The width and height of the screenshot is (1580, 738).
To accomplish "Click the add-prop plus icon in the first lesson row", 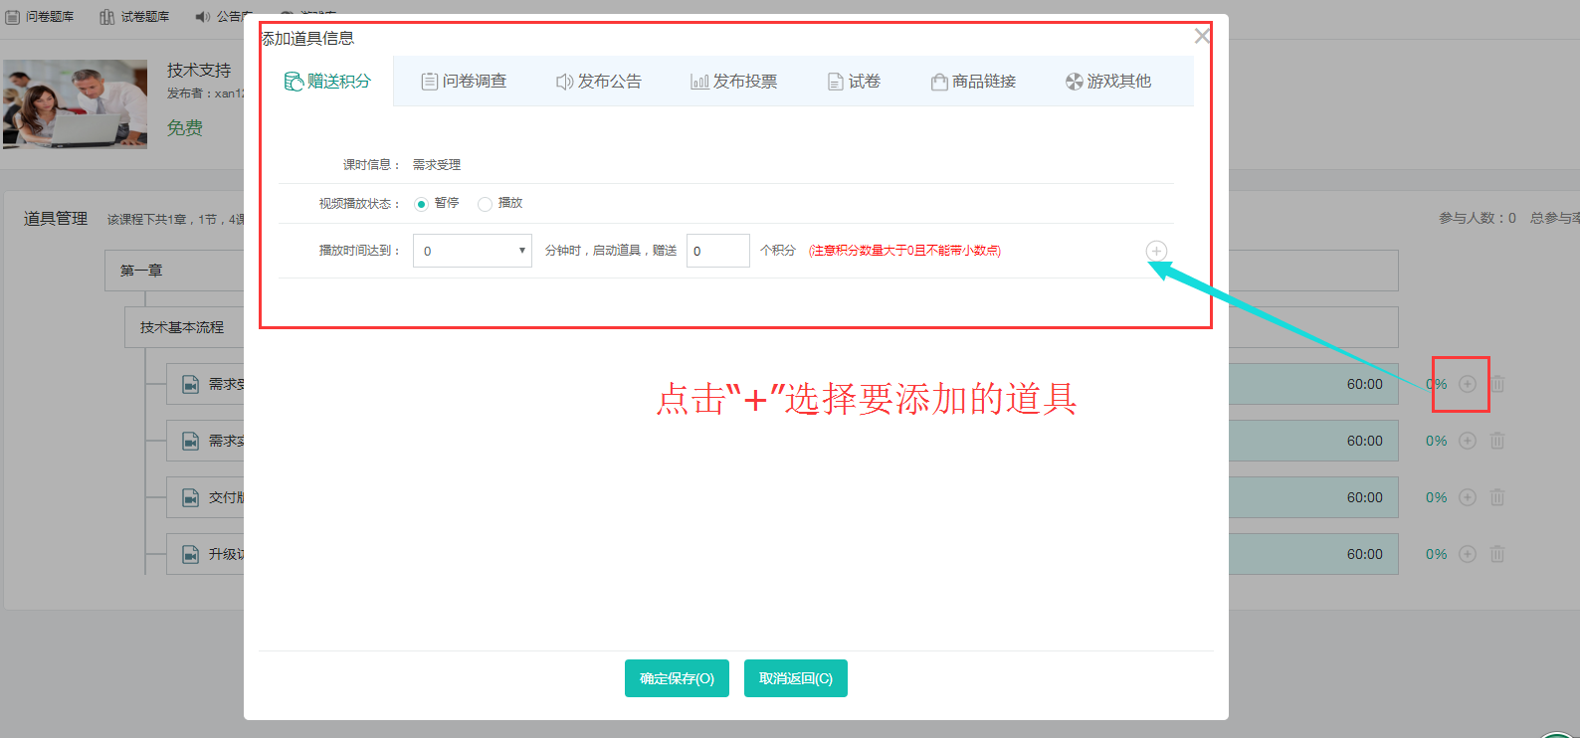I will [x=1468, y=384].
